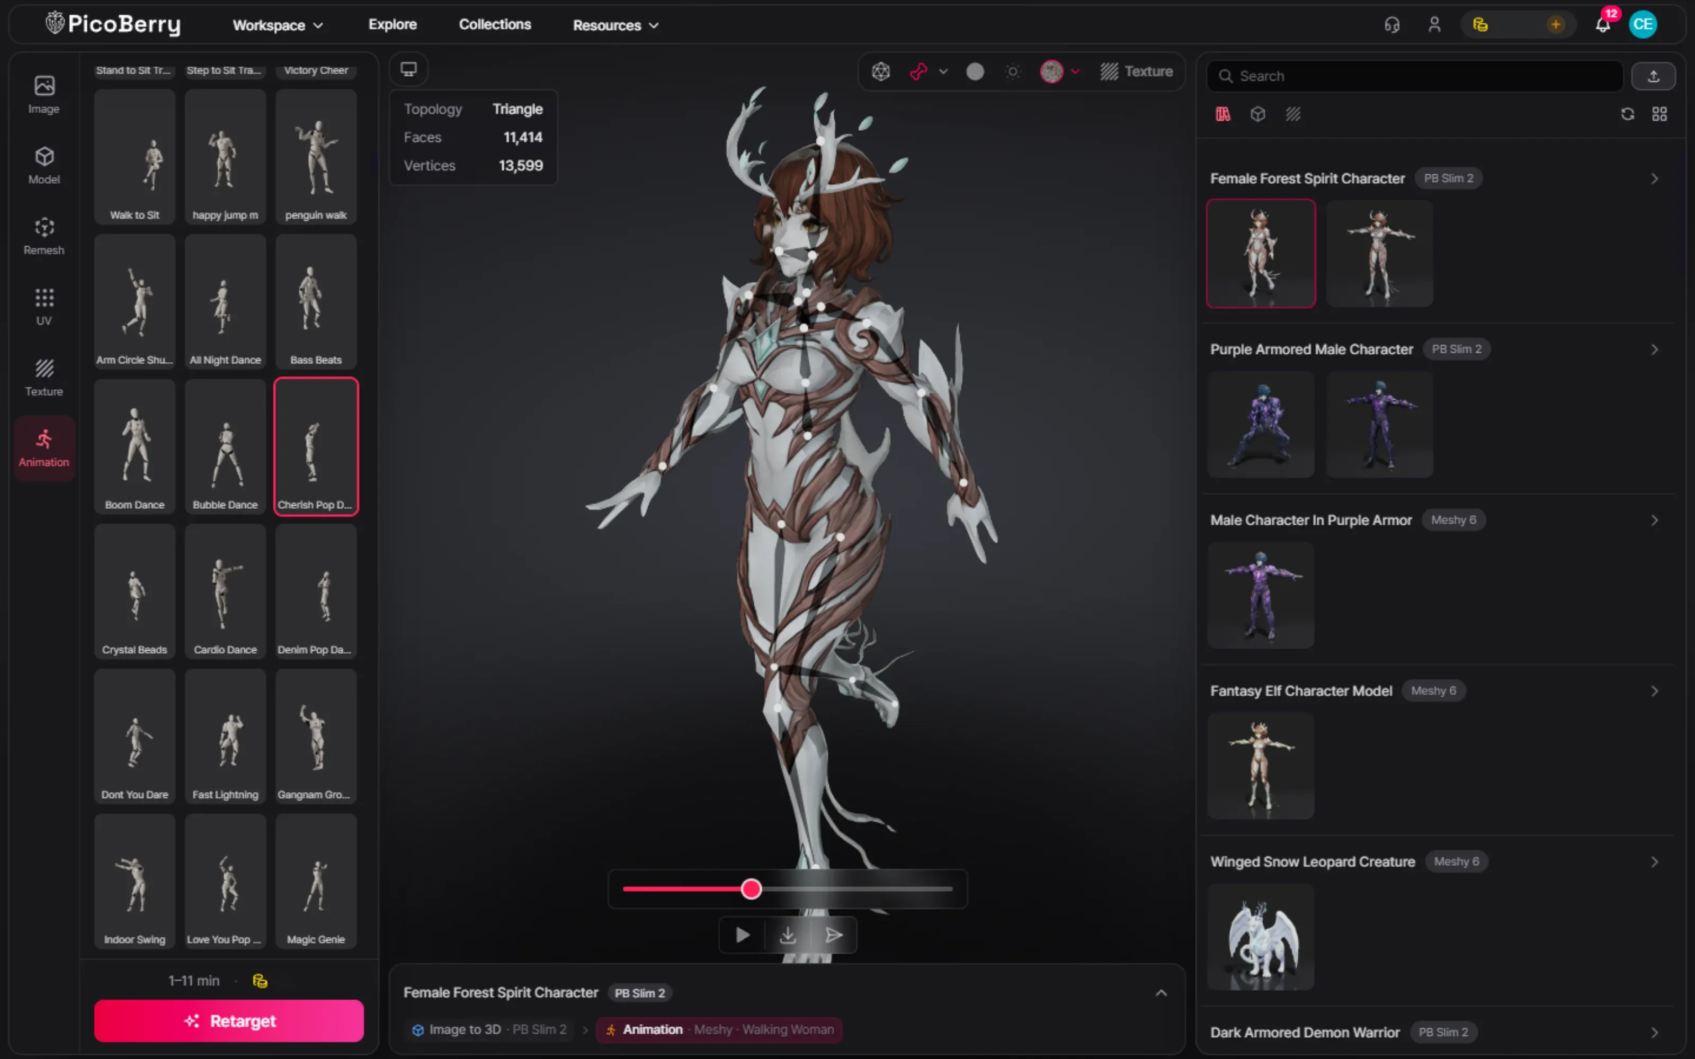Click in the asset Search field
Image resolution: width=1695 pixels, height=1059 pixels.
(x=1415, y=76)
